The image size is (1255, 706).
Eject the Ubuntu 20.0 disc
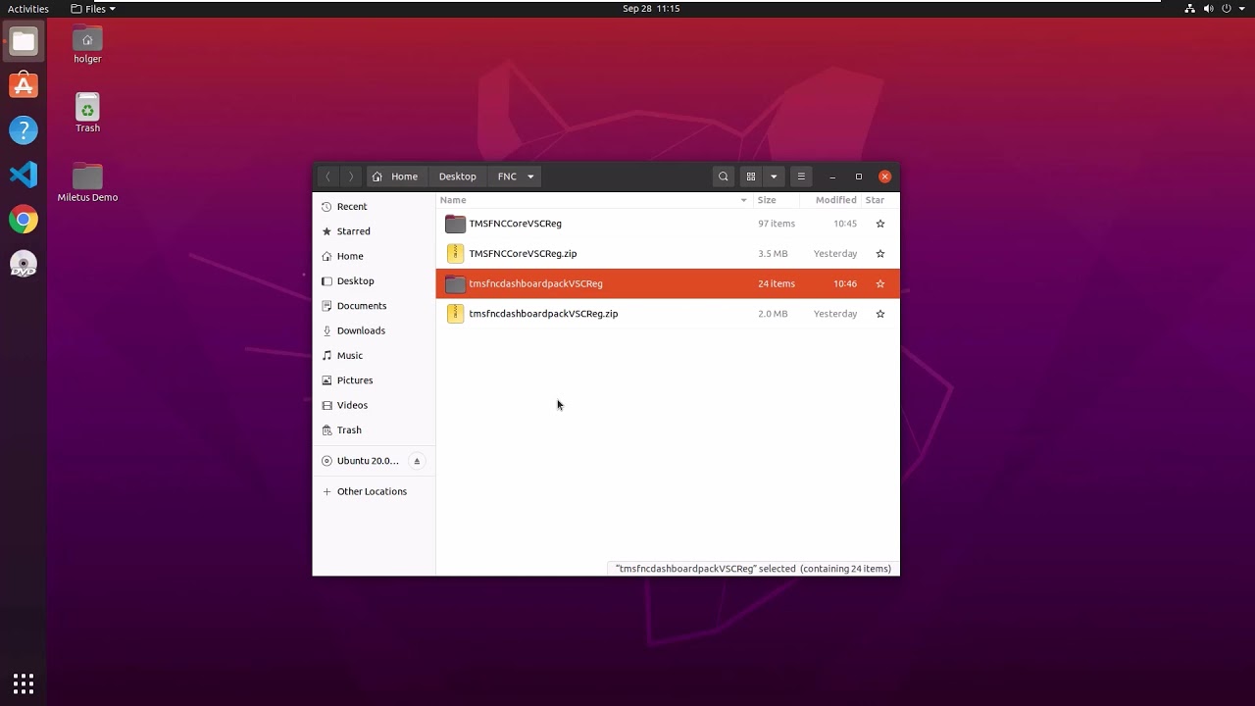[x=417, y=461]
